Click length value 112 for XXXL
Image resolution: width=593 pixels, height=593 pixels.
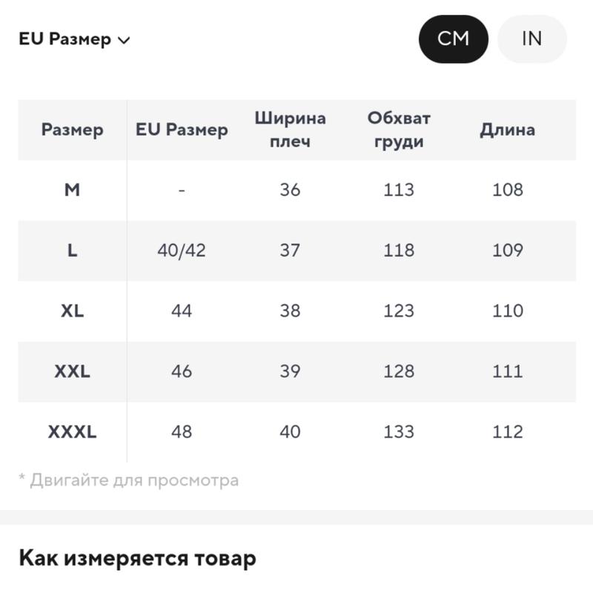pos(507,432)
